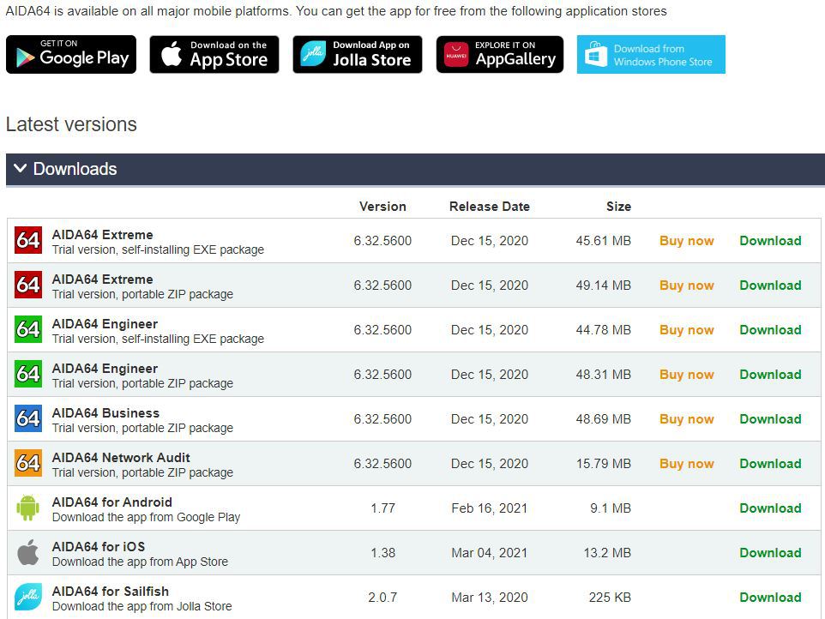Buy now AIDA64 Extreme portable ZIP
The height and width of the screenshot is (619, 825).
pyautogui.click(x=687, y=285)
